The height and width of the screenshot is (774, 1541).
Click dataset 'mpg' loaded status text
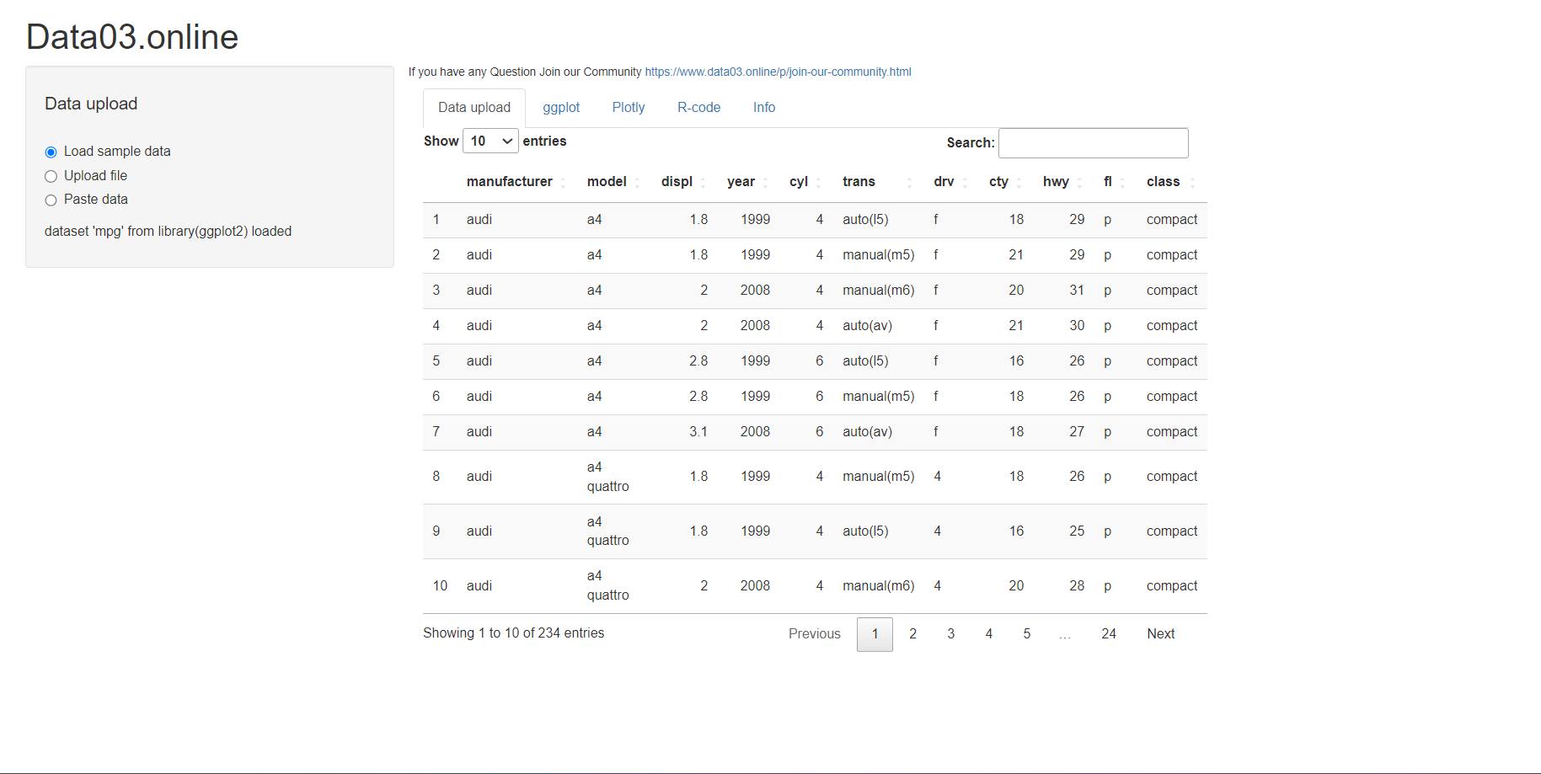168,232
